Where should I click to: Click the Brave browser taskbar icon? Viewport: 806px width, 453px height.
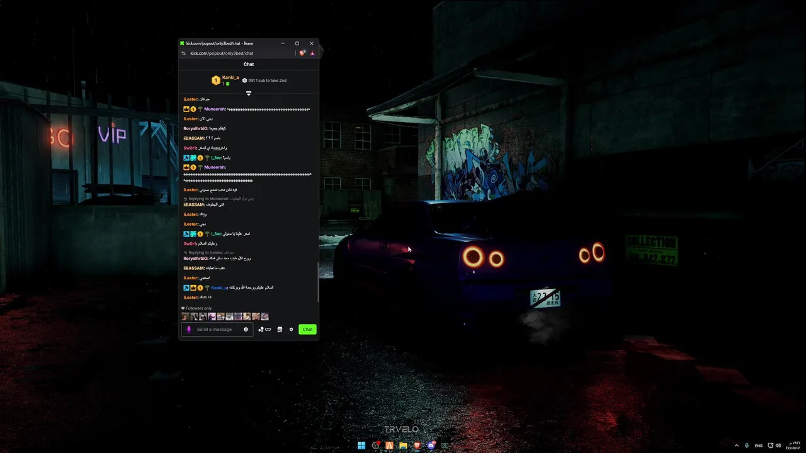pyautogui.click(x=417, y=445)
